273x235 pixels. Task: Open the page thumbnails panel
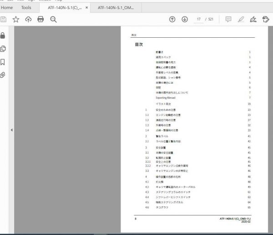click(x=3, y=49)
